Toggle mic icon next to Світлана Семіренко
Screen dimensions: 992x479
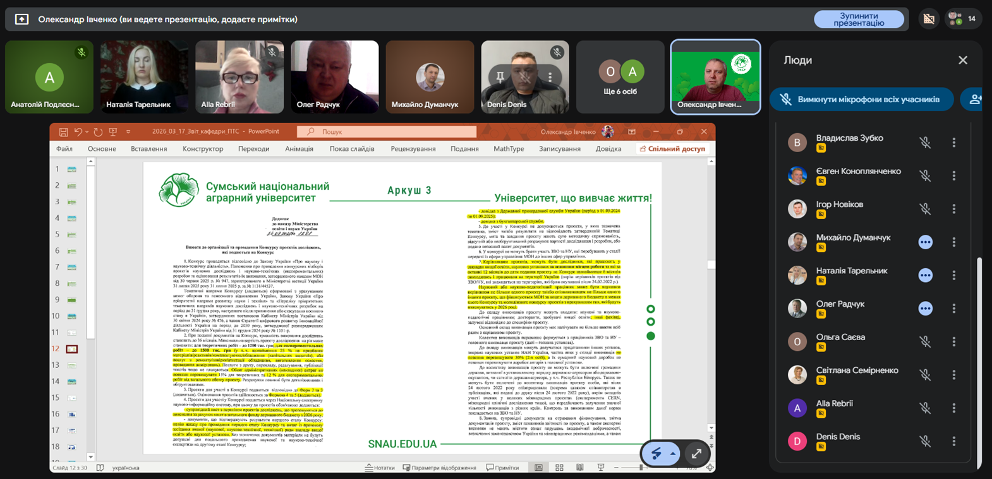pyautogui.click(x=925, y=375)
